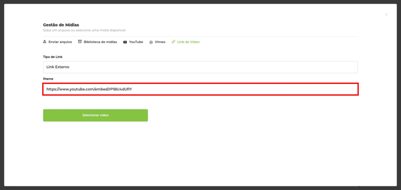
Task: Open the Tipo de Link dropdown
Action: 200,67
